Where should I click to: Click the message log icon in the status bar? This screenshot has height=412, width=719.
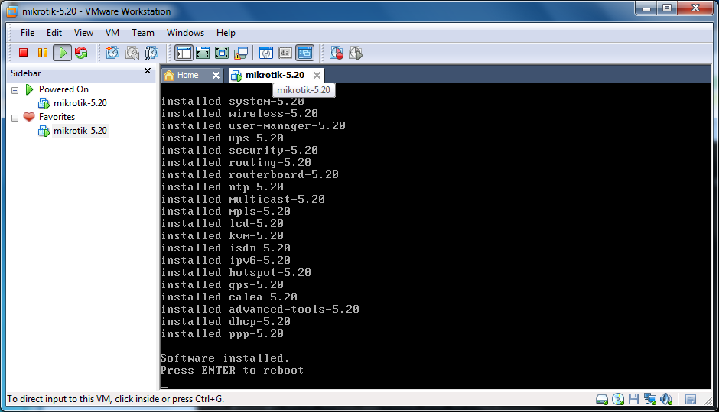coord(691,400)
